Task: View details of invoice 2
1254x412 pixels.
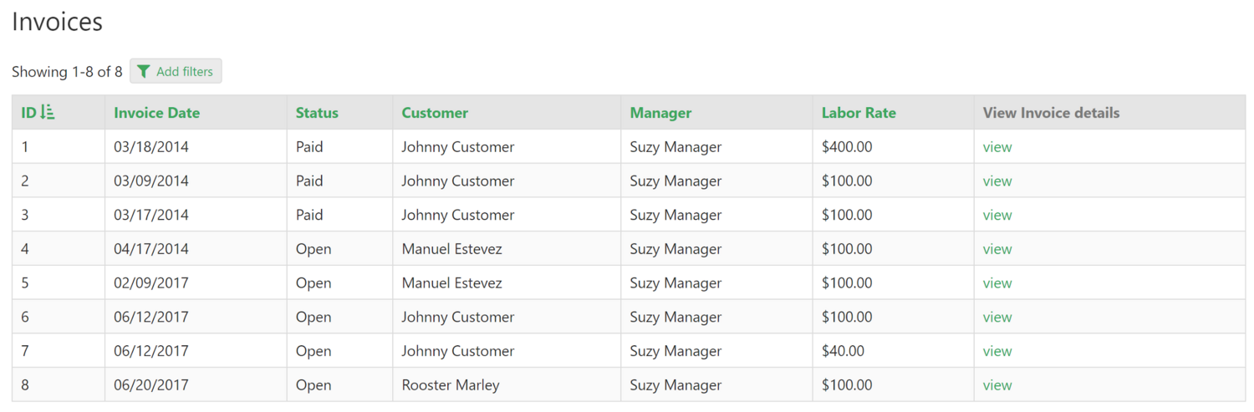Action: [997, 181]
